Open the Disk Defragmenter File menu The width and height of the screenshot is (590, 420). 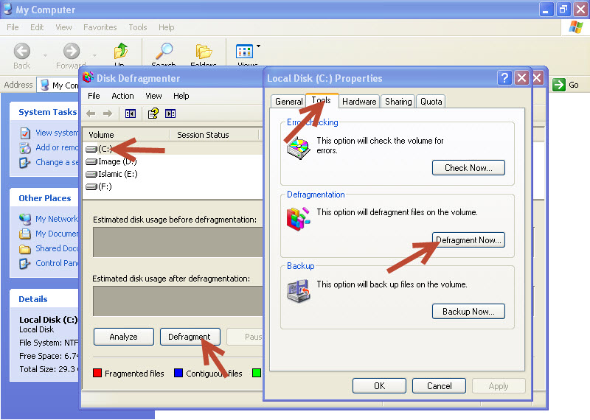tap(94, 96)
